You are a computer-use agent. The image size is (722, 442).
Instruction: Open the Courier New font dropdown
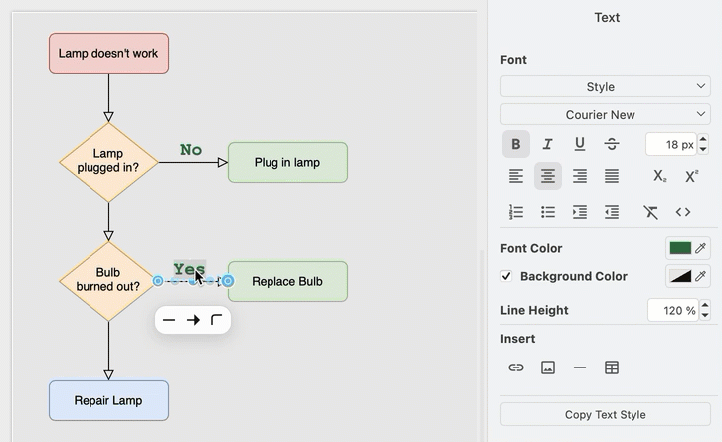[605, 114]
